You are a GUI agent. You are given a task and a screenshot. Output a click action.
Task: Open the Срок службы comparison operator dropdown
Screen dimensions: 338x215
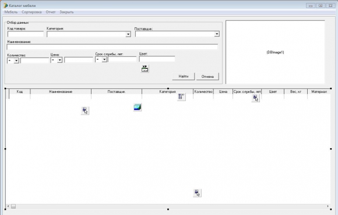(x=104, y=59)
